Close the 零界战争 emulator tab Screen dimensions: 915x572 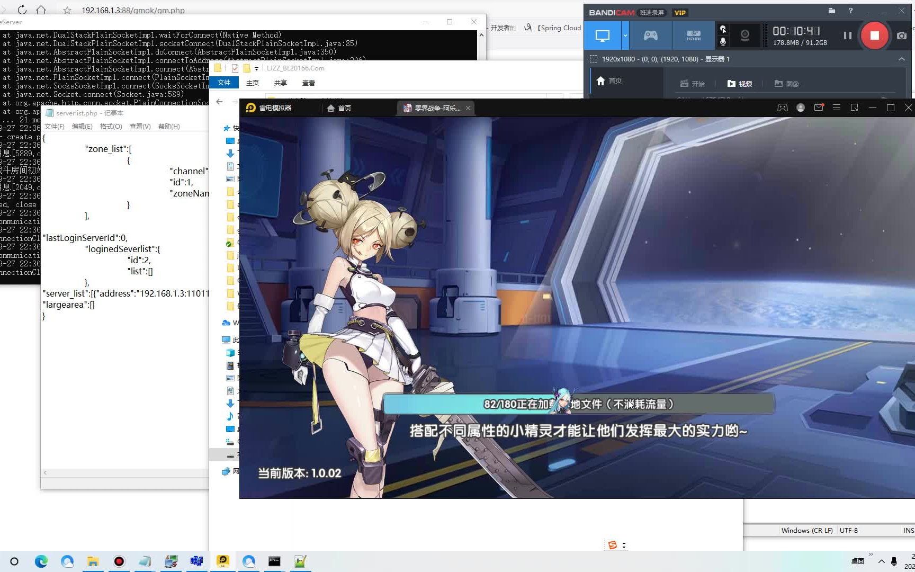(x=468, y=108)
